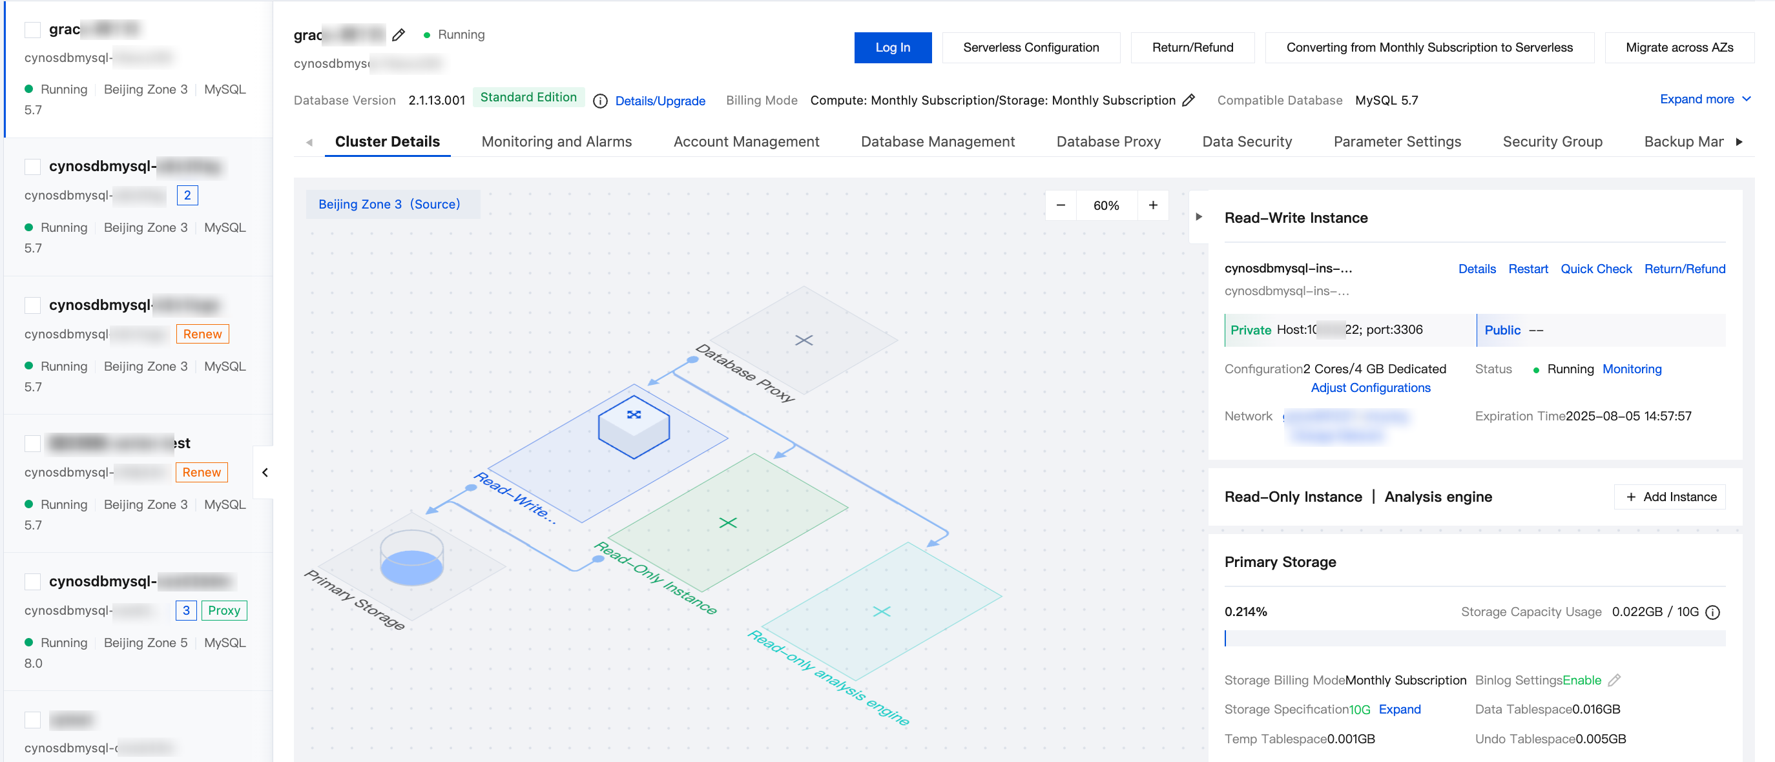Click the Primary Storage cylinder icon
The width and height of the screenshot is (1775, 762).
[x=411, y=557]
